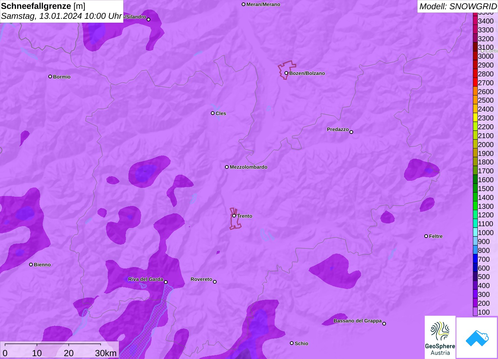Click the Riva del Garda marker

166,282
